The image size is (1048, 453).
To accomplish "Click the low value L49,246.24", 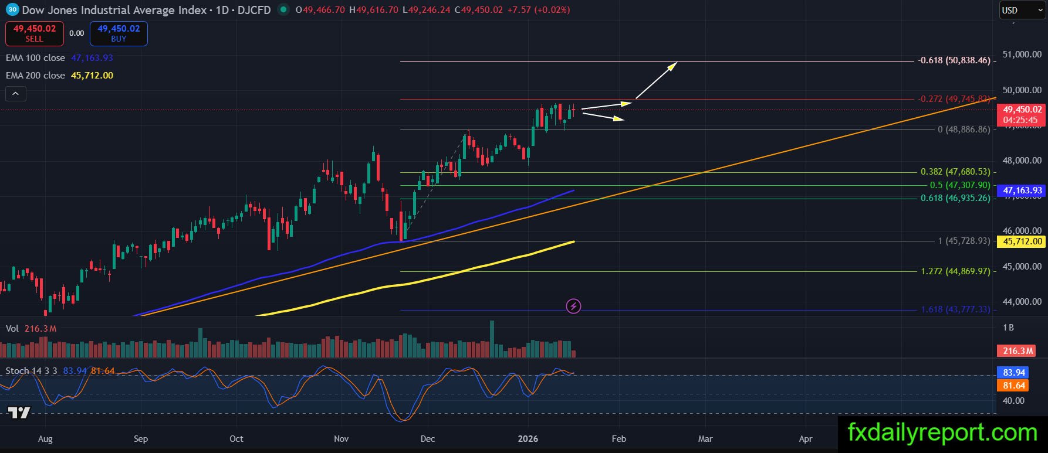I will click(427, 10).
